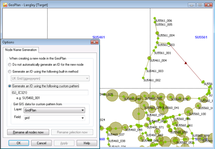The width and height of the screenshot is (215, 149).
Task: Confirm Options dialog with OK
Action: click(19, 143)
